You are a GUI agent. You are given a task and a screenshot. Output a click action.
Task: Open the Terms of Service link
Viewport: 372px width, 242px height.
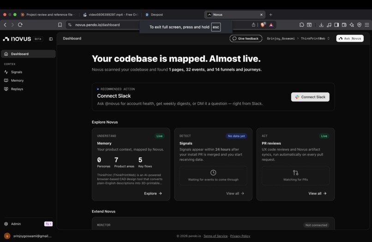216,236
